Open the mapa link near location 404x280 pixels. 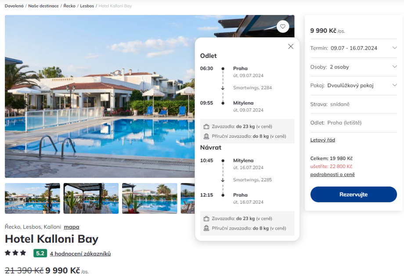coord(72,227)
